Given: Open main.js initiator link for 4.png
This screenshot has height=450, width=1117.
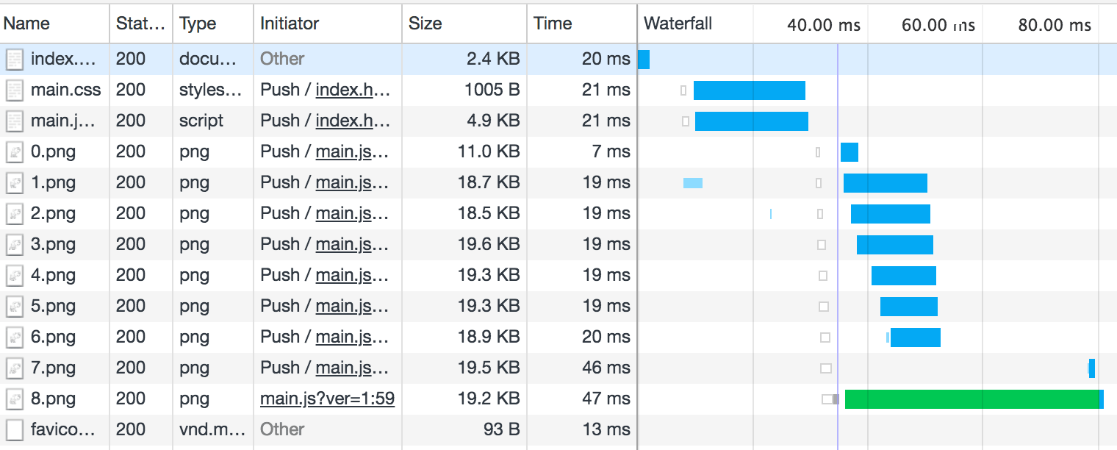Looking at the screenshot, I should pos(351,275).
